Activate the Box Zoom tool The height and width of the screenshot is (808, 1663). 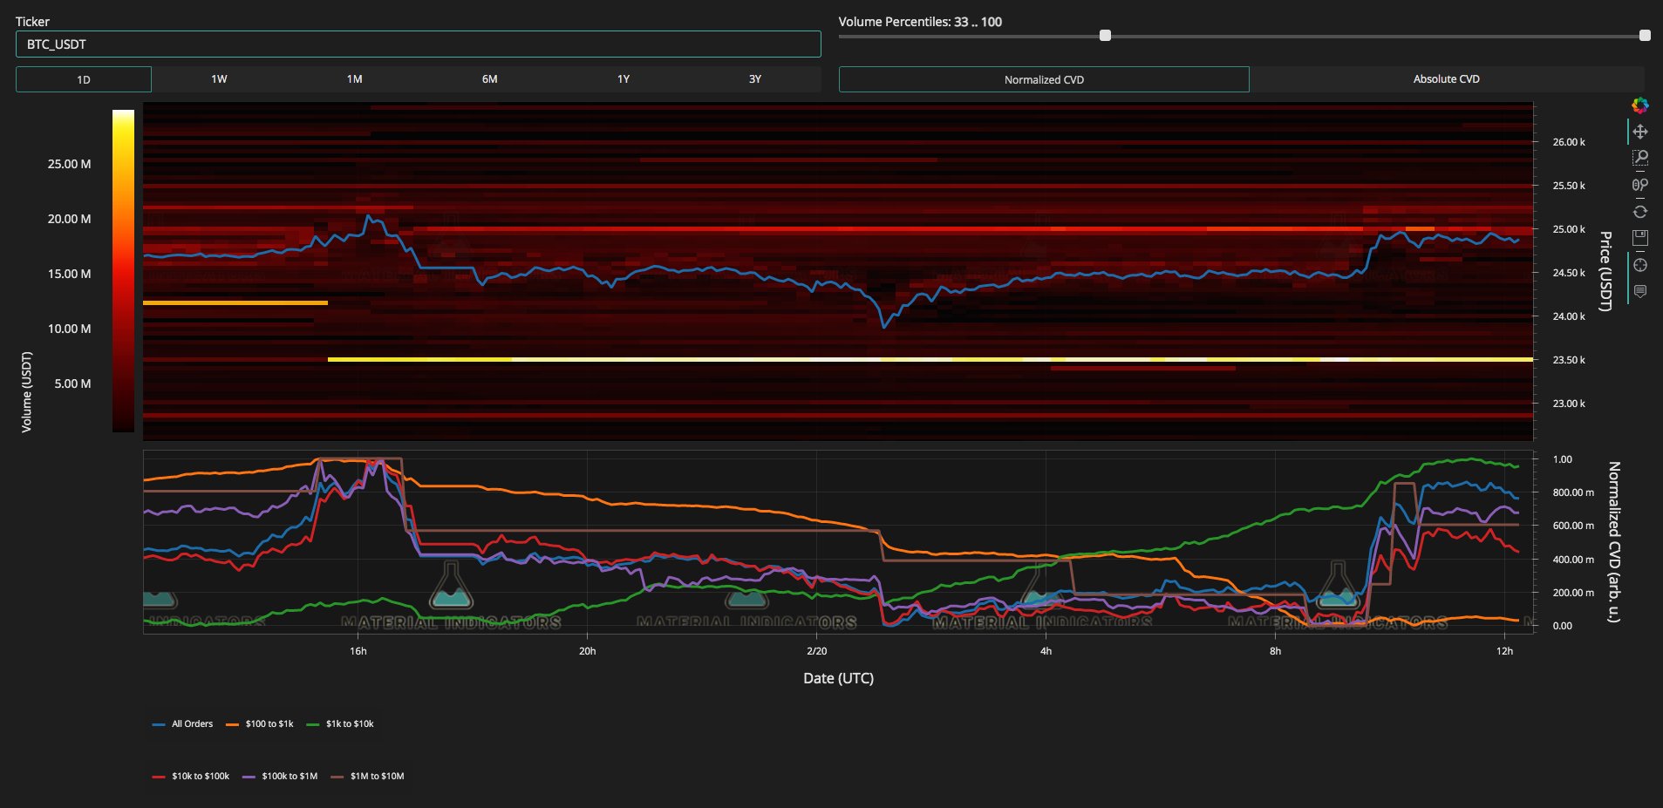point(1639,158)
